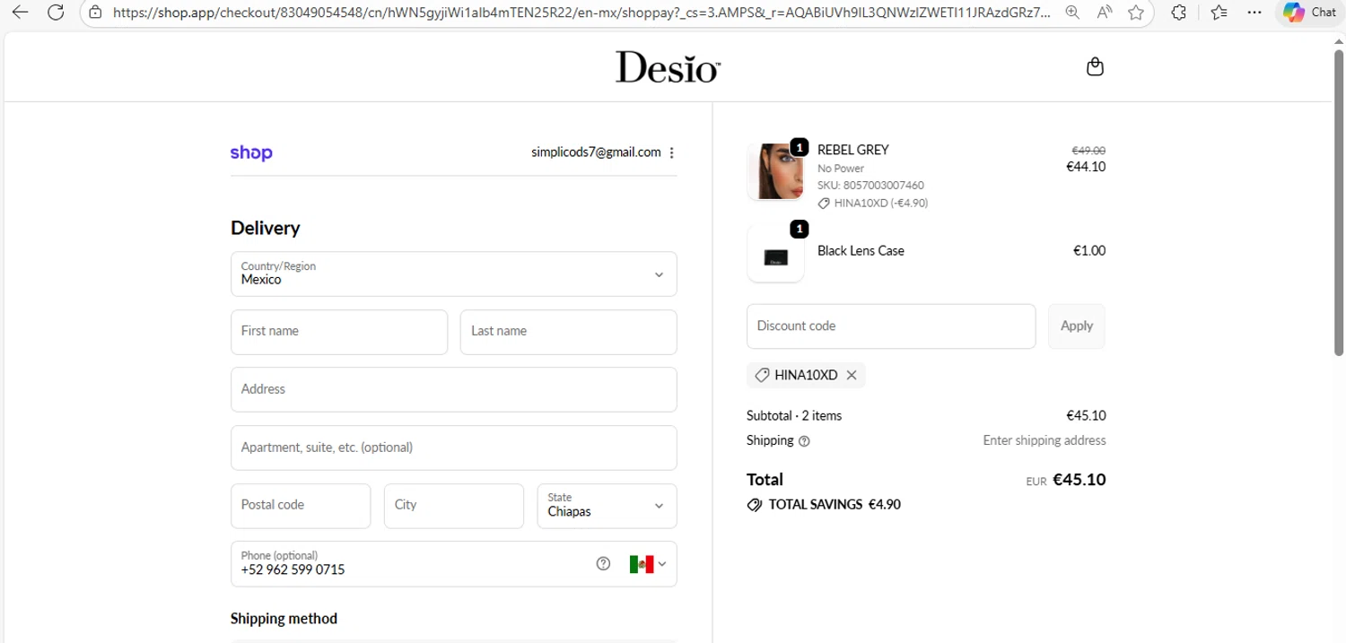Click the Black Lens Case name

(861, 251)
